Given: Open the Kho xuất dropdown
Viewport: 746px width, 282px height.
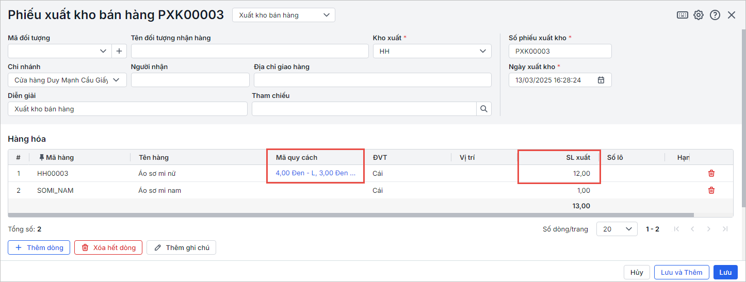Looking at the screenshot, I should pyautogui.click(x=483, y=51).
